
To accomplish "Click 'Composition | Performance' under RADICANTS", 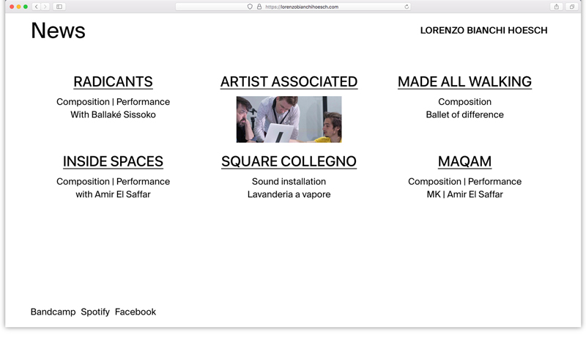I will click(x=114, y=102).
